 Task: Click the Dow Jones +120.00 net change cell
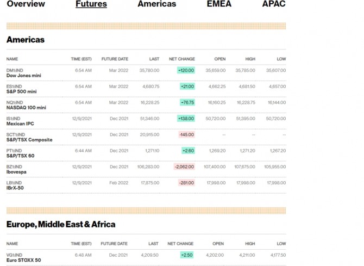[186, 70]
